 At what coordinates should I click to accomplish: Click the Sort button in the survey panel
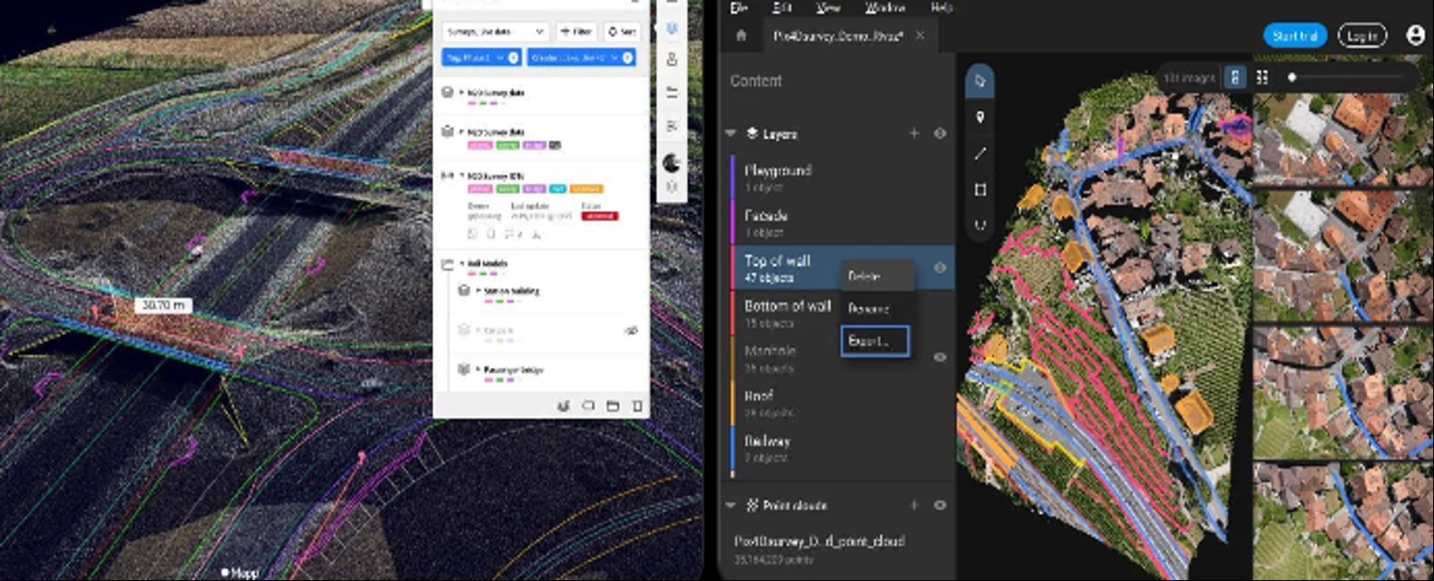click(x=622, y=32)
